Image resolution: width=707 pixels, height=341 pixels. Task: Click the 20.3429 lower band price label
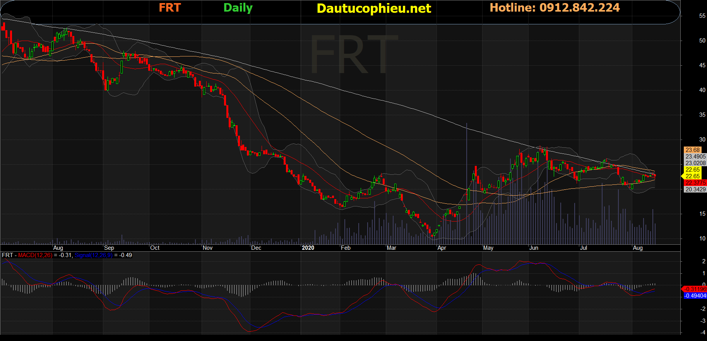695,189
